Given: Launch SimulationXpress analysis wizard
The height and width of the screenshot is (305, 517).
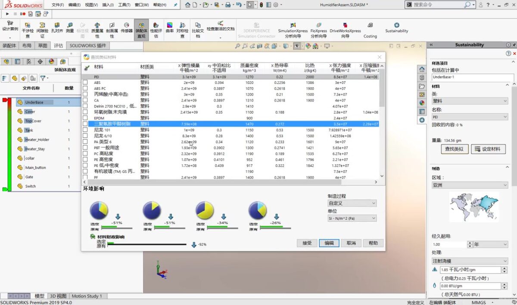Looking at the screenshot, I should 293,30.
